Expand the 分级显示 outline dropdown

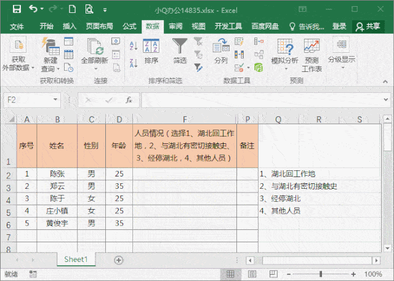click(342, 53)
